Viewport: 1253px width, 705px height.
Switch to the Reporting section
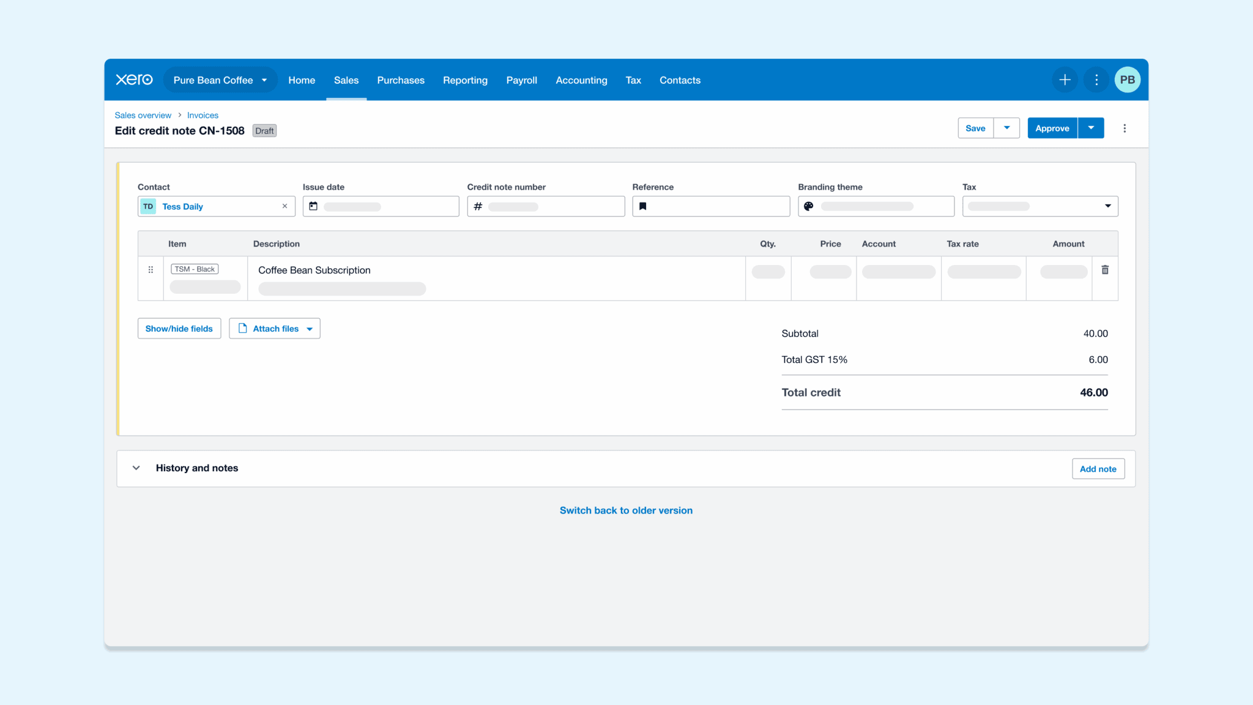click(x=465, y=80)
